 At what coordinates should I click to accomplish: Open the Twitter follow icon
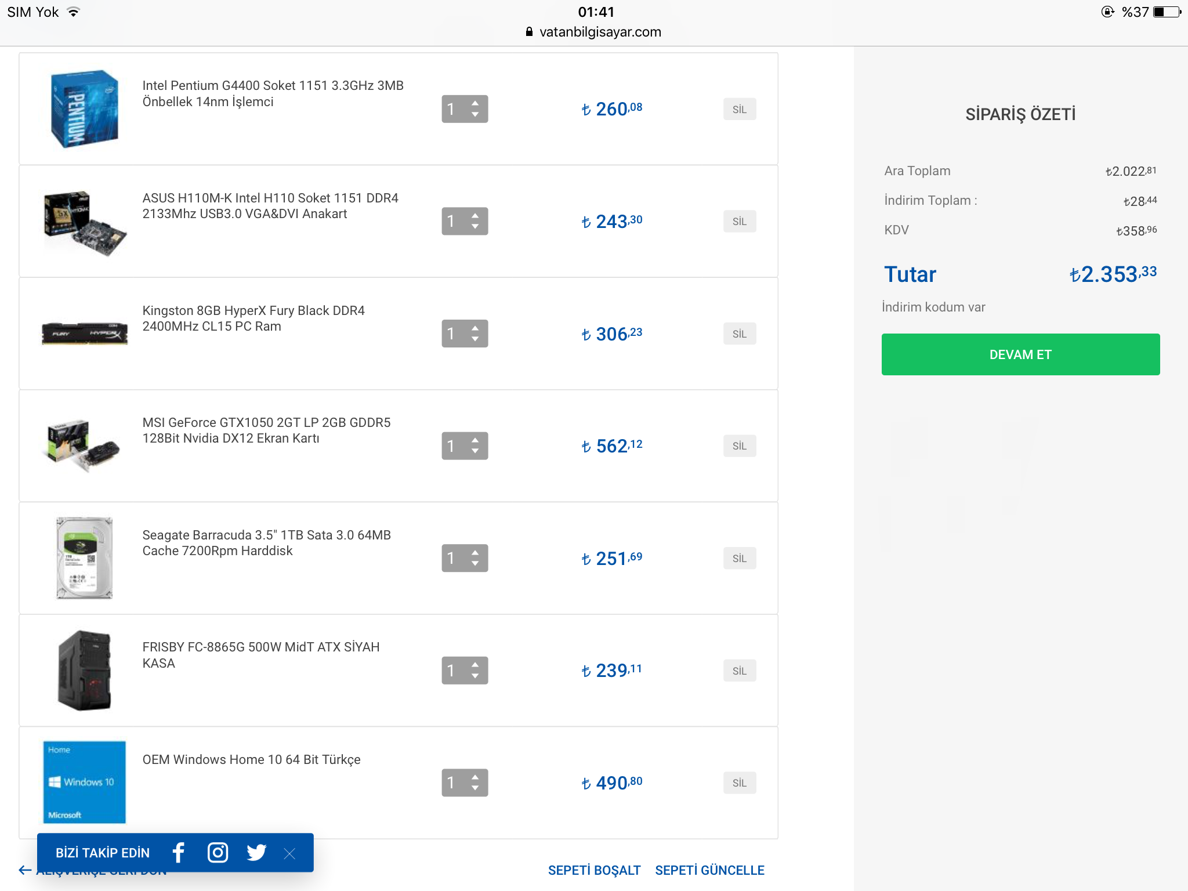click(256, 852)
